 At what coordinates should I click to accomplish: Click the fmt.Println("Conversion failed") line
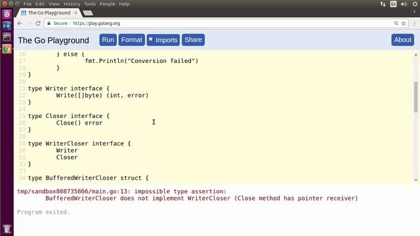point(142,61)
